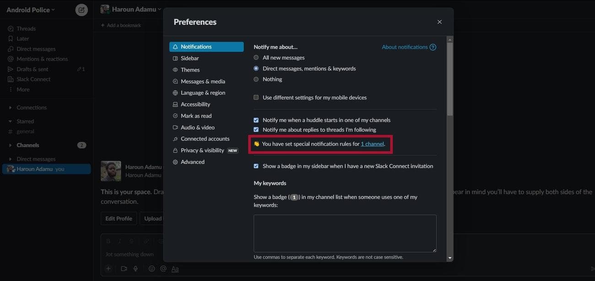Enable different settings for mobile devices
The width and height of the screenshot is (595, 281).
coord(256,97)
